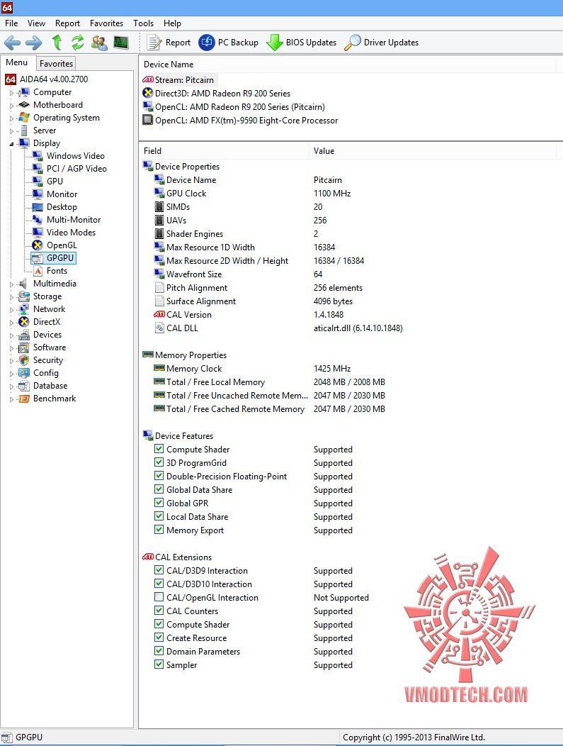Click the Global Data Share checkbox
This screenshot has width=563, height=746.
click(159, 489)
